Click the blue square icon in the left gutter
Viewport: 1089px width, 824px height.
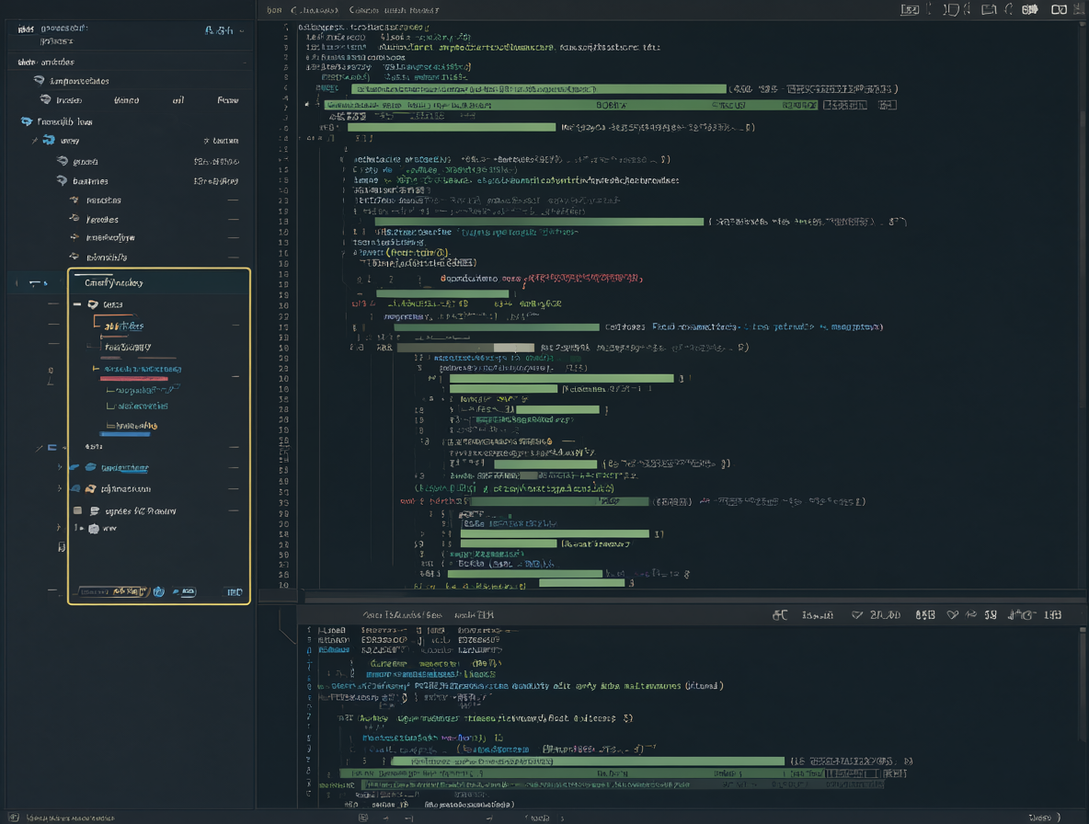pyautogui.click(x=52, y=448)
